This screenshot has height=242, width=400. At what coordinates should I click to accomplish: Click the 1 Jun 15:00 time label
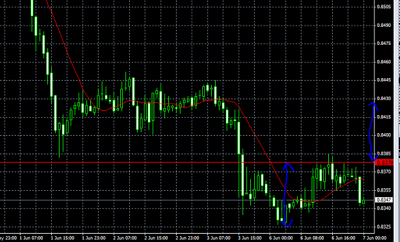63,238
